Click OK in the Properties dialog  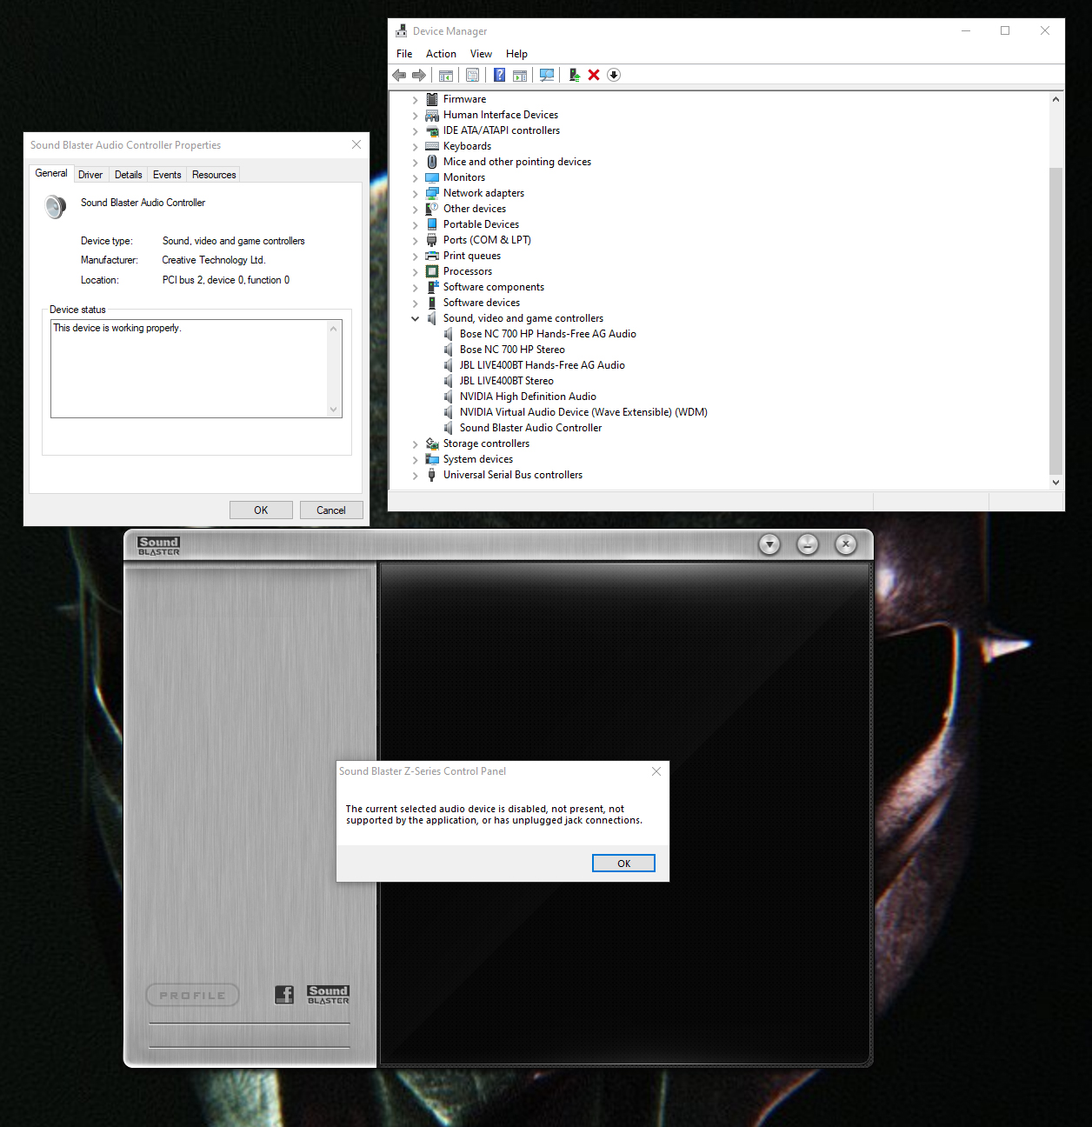point(261,510)
